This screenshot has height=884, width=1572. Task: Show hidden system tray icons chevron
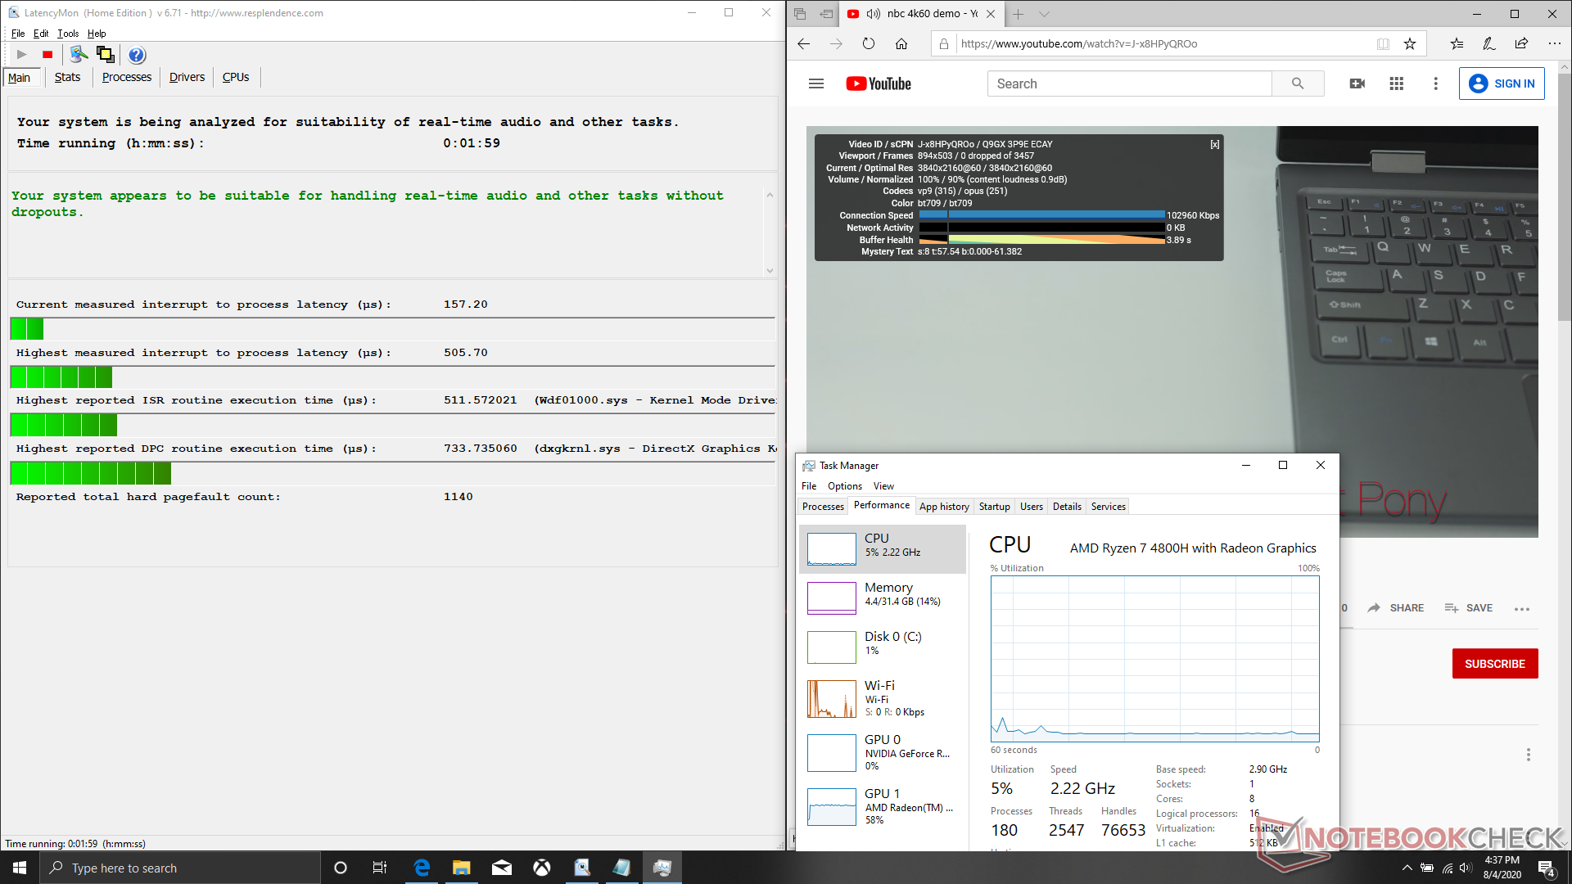coord(1407,868)
